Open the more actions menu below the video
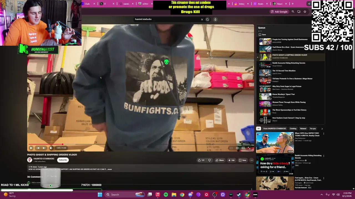Screen dimensions: 355x199 point(252,160)
